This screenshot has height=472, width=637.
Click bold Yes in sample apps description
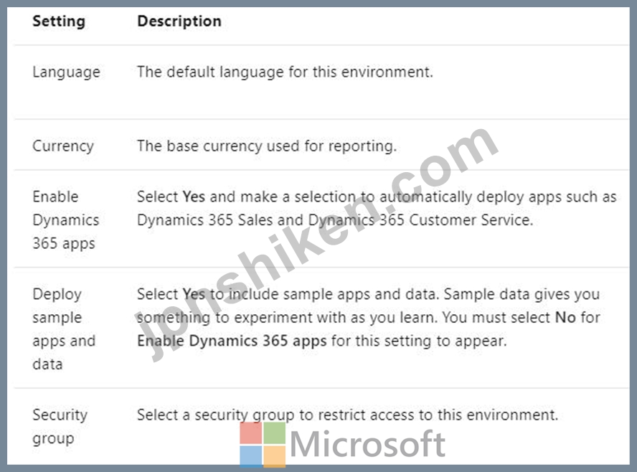click(x=194, y=294)
